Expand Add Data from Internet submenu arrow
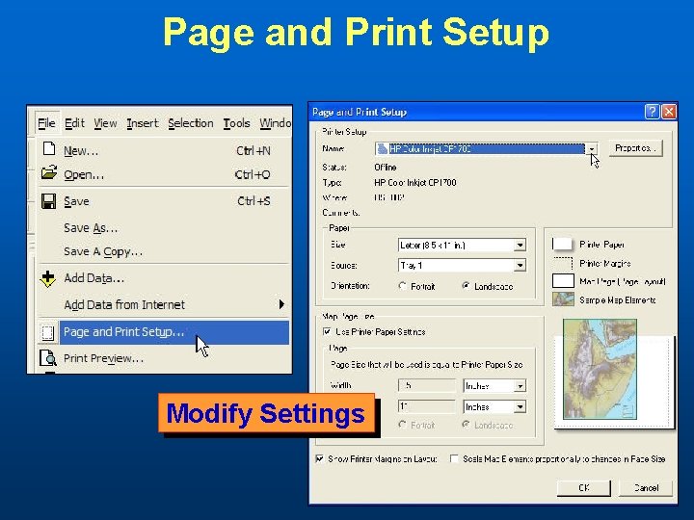Viewport: 694px width, 520px height. click(281, 304)
